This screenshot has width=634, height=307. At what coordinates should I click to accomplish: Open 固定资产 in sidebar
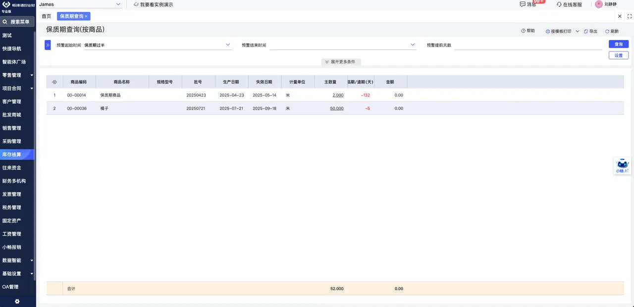tap(12, 220)
